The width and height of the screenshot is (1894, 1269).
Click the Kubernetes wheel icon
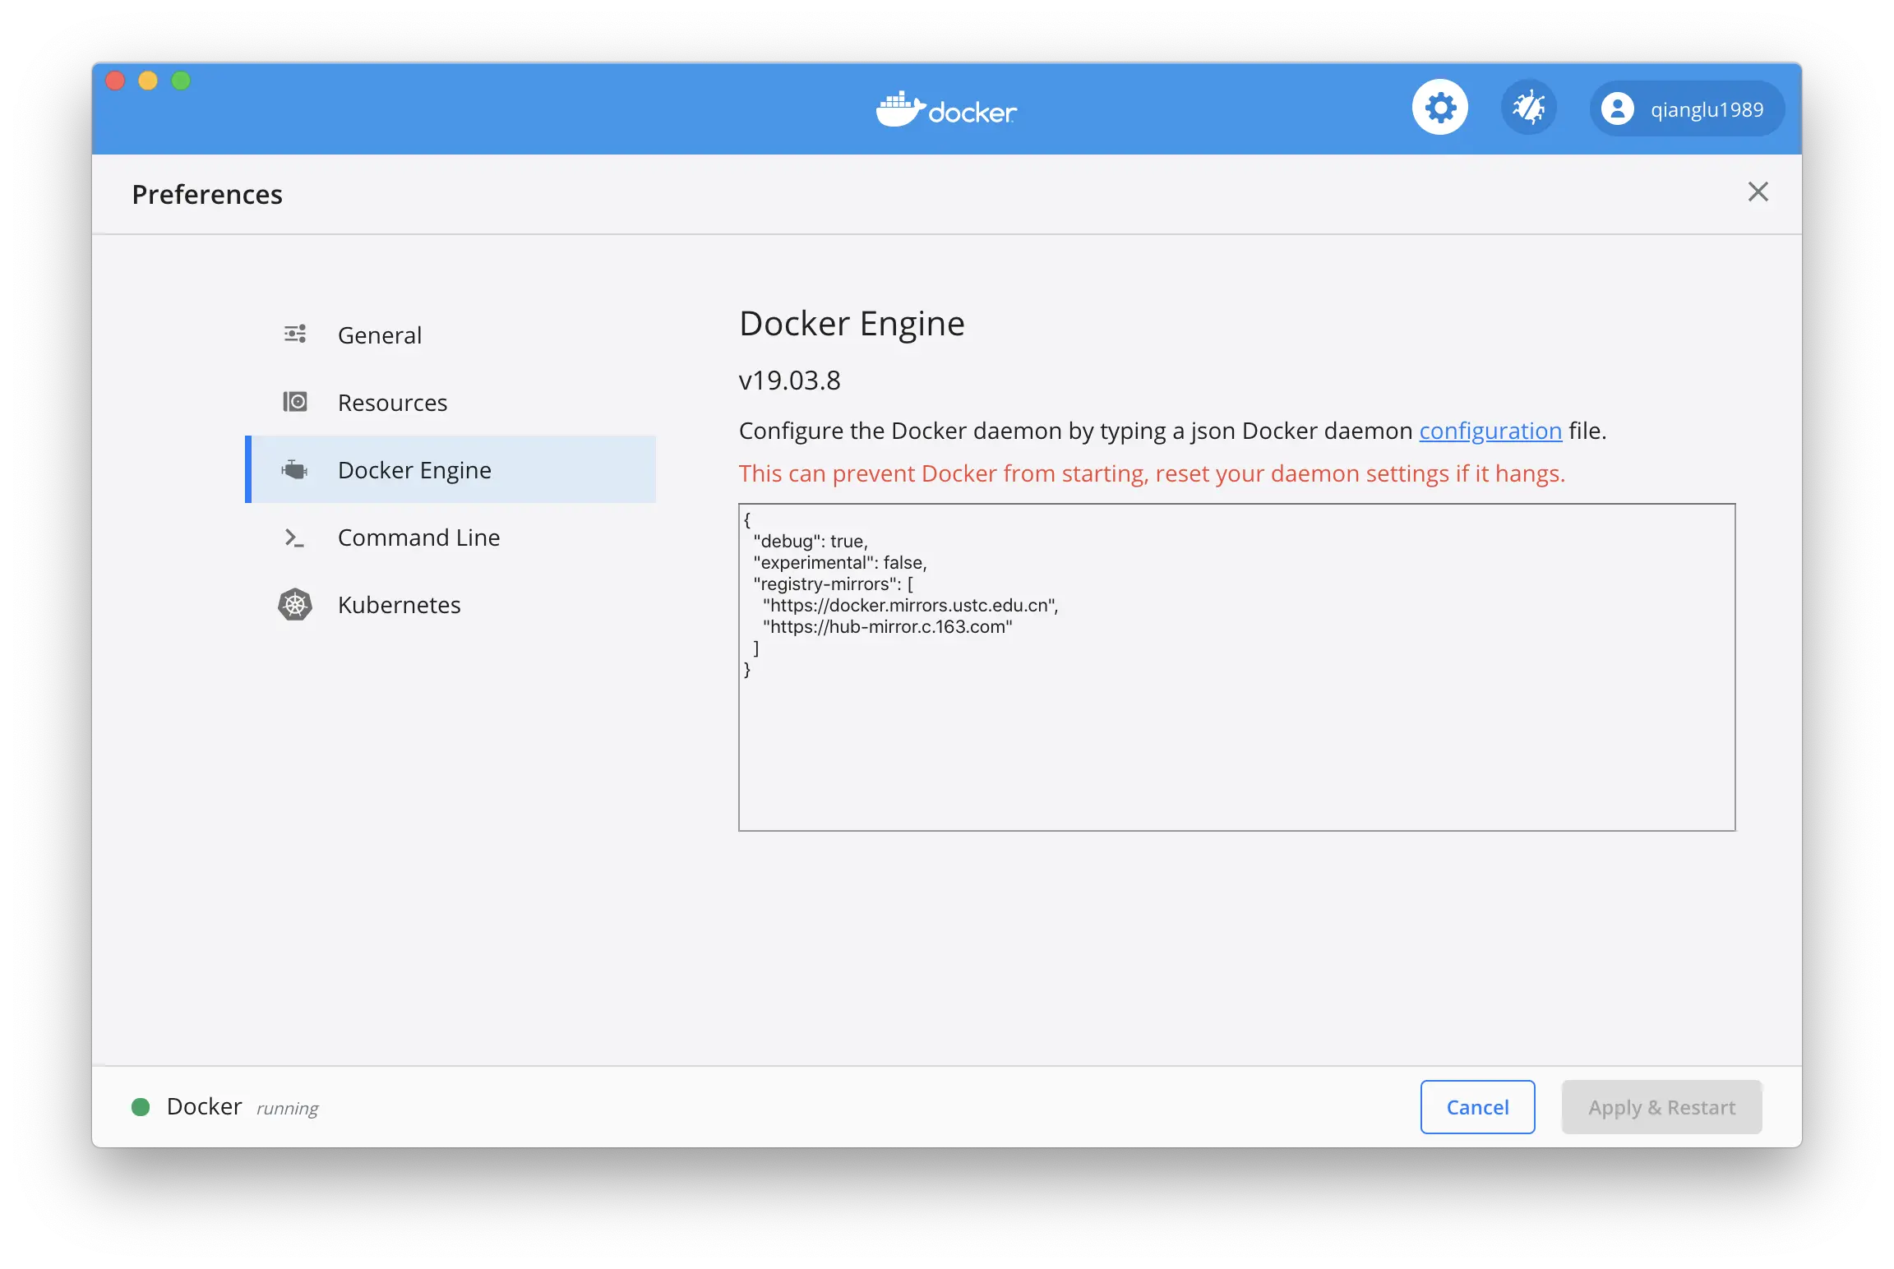(x=295, y=605)
